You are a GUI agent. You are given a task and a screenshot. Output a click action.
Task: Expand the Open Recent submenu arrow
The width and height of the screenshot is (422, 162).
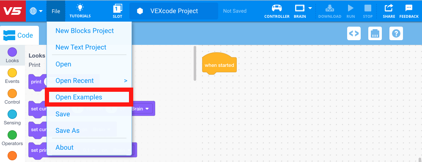126,81
